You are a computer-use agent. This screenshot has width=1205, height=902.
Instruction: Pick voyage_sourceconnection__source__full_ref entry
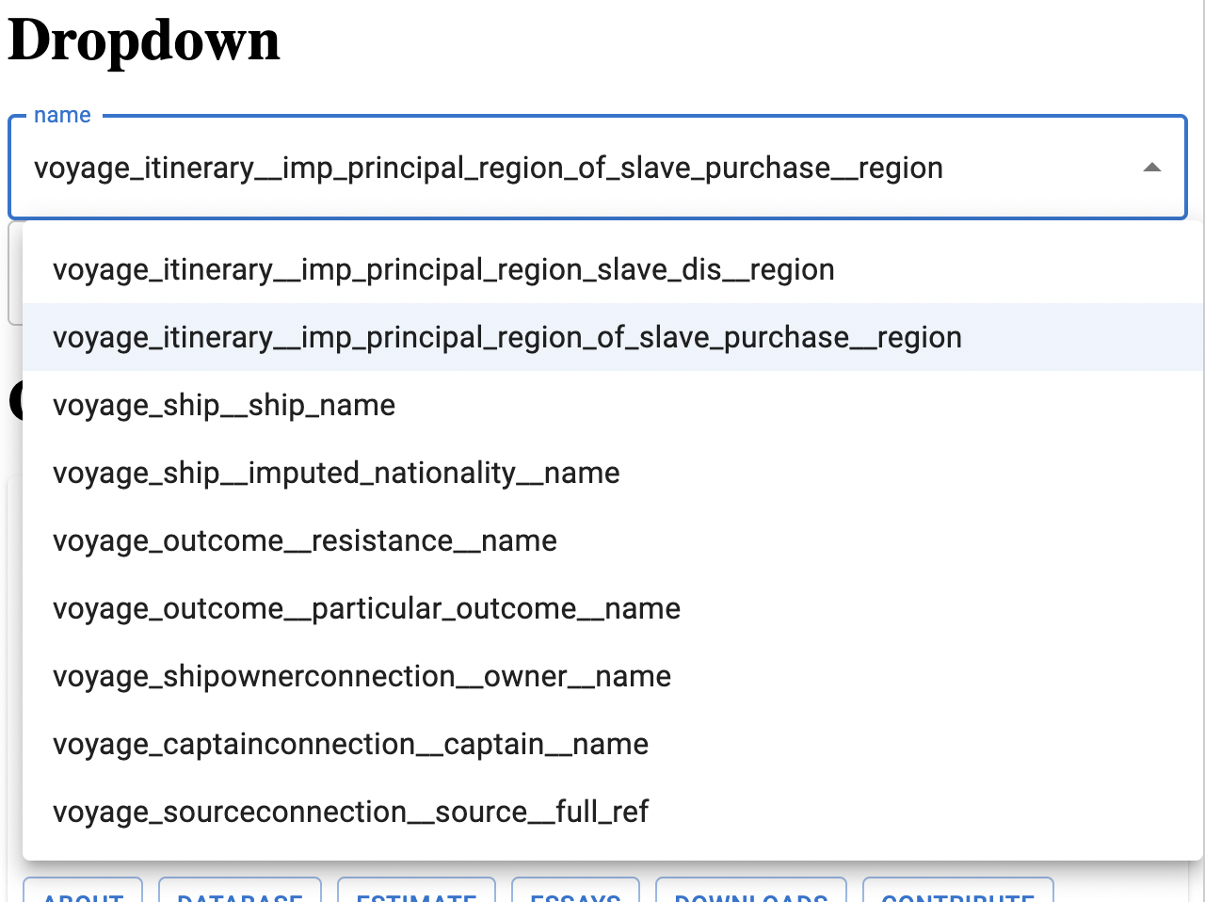click(349, 812)
